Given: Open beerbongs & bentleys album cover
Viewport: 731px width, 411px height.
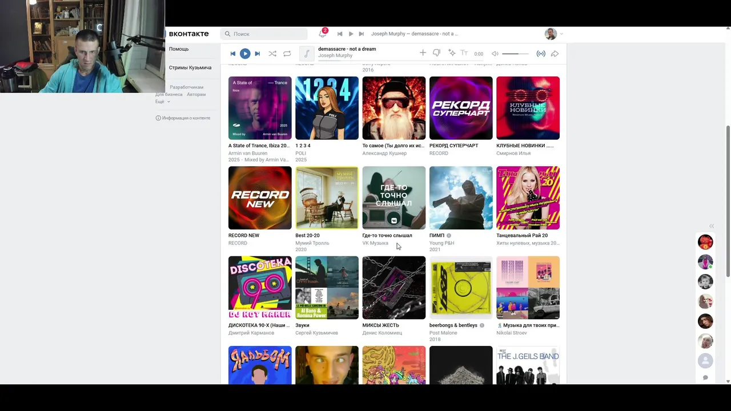Looking at the screenshot, I should [x=461, y=288].
